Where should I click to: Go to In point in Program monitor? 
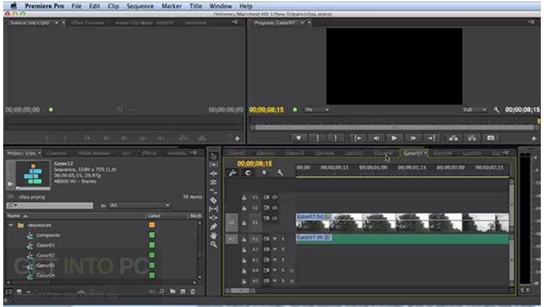point(358,138)
